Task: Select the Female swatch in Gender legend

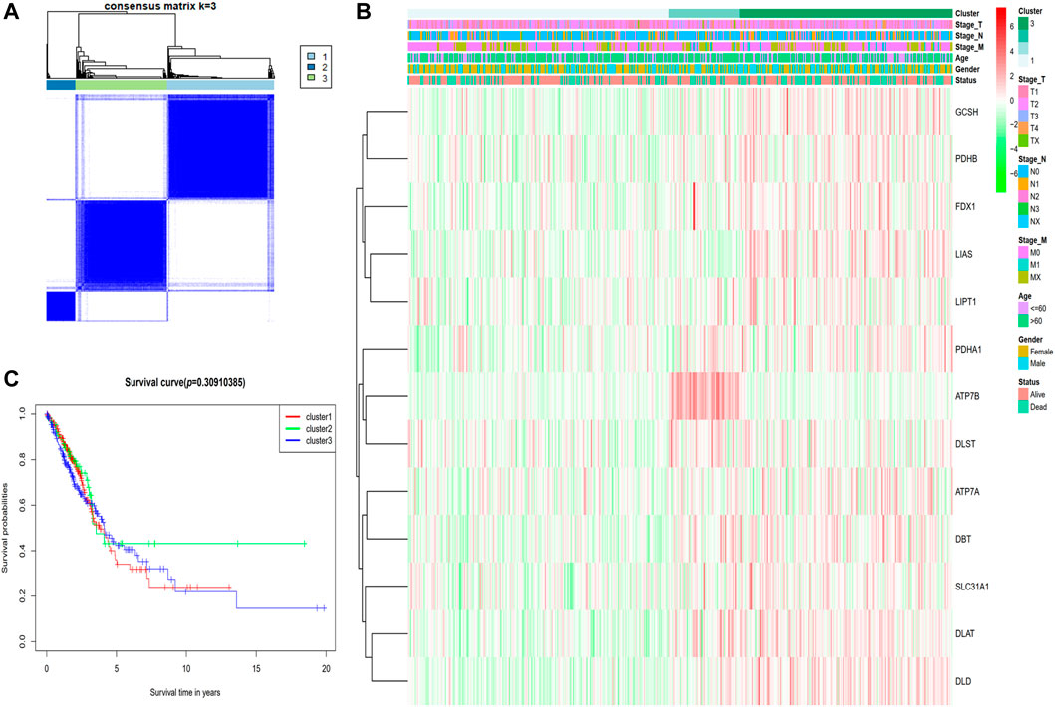Action: click(x=1023, y=352)
